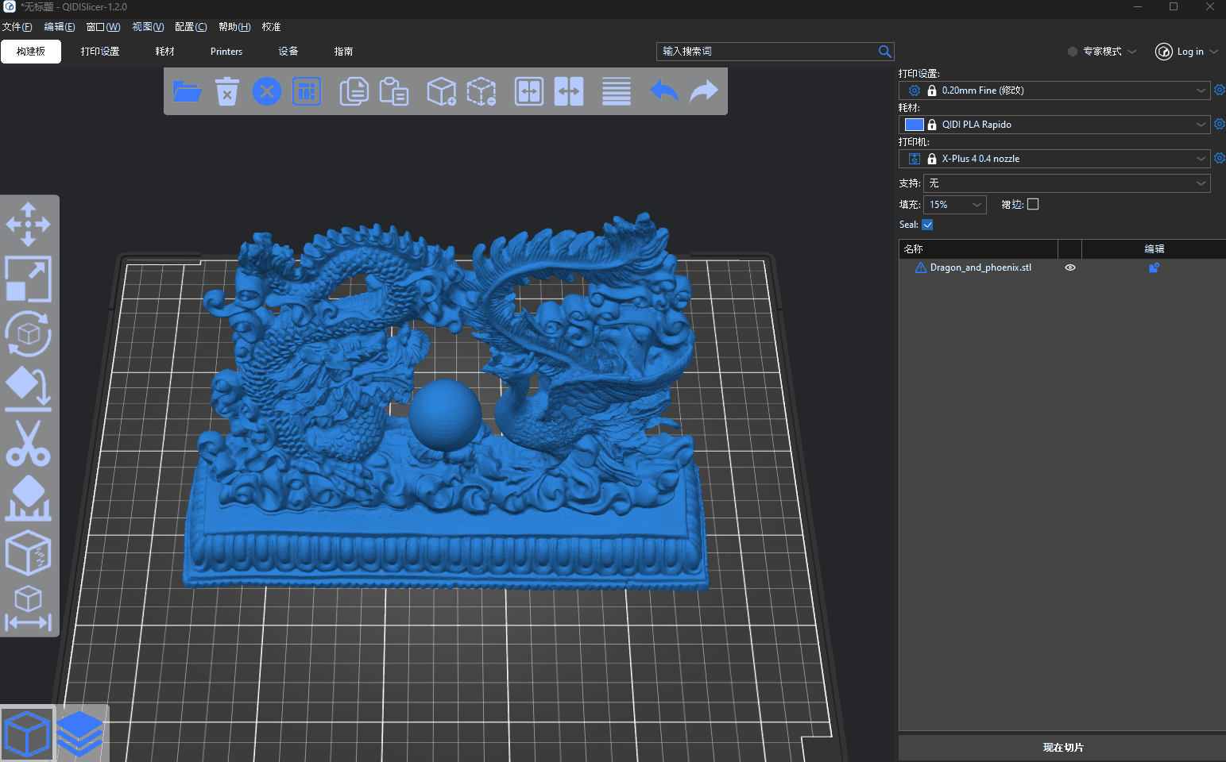The height and width of the screenshot is (762, 1226).
Task: Click the 现在切片 slice now button
Action: [x=1062, y=748]
